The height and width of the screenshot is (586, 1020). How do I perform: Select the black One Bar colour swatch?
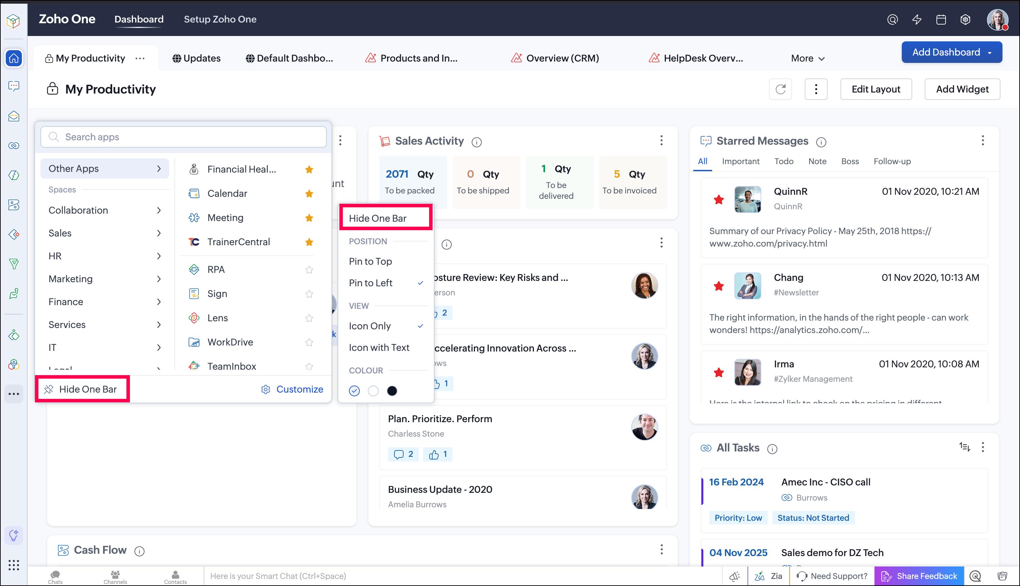(392, 391)
